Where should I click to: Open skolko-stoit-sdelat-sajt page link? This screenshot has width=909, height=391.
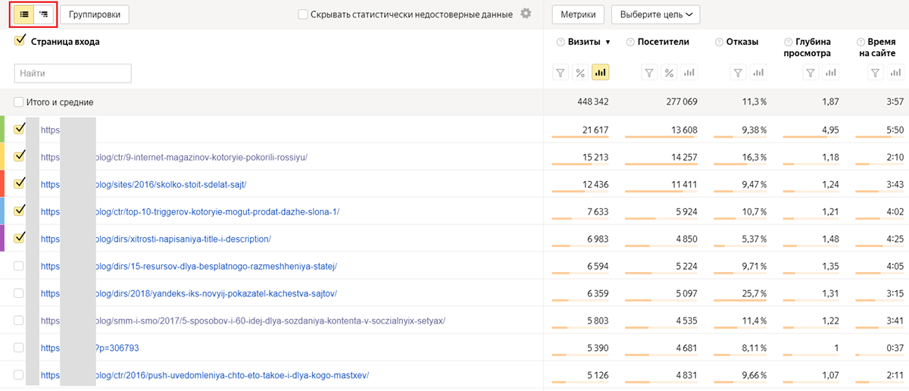click(170, 184)
